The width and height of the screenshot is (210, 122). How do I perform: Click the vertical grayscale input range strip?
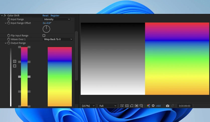pos(11,77)
